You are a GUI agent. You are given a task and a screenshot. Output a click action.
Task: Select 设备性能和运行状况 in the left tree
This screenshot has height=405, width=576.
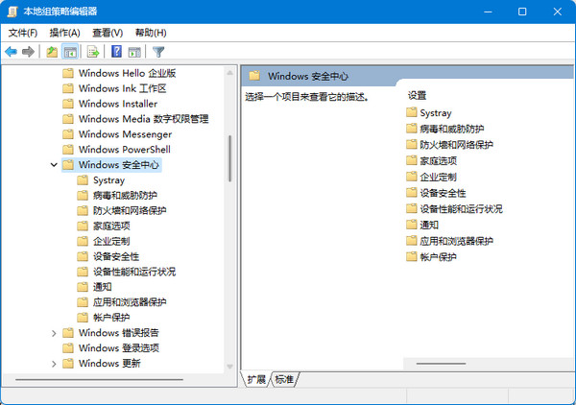(x=127, y=272)
